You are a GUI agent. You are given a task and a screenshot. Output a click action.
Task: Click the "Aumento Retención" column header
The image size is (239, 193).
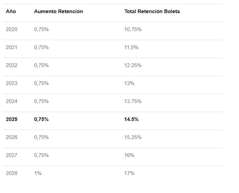pos(58,11)
